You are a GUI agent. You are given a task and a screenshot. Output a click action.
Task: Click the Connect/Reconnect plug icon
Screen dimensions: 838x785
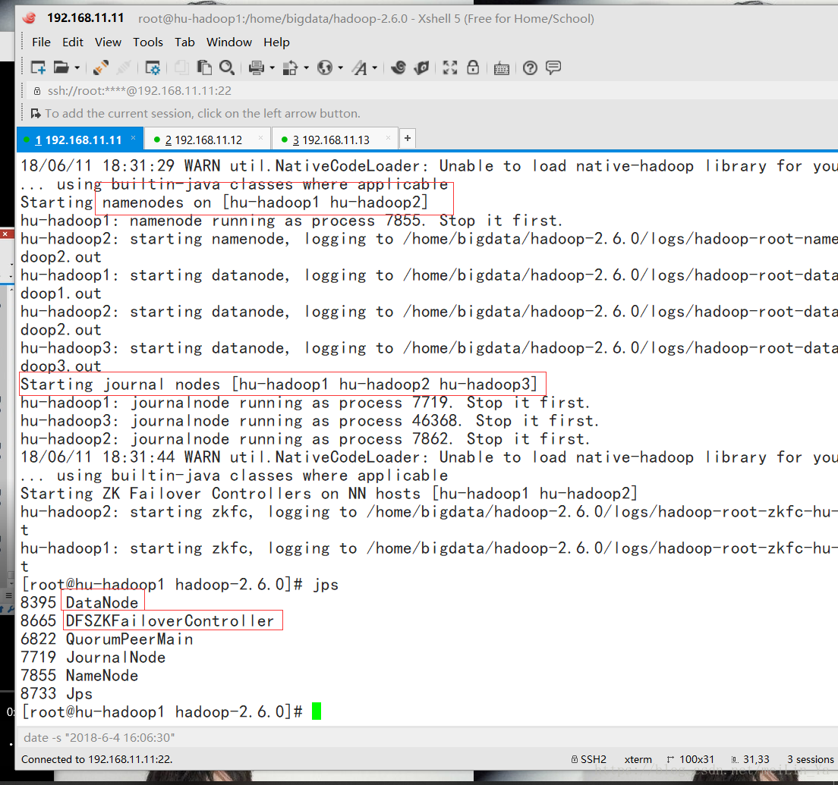tap(100, 68)
